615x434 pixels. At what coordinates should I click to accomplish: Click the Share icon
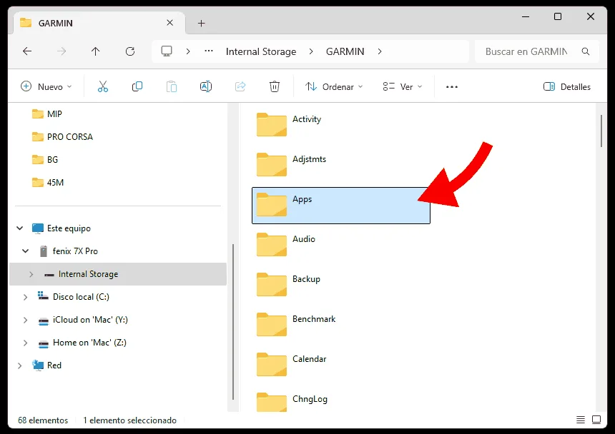point(240,86)
